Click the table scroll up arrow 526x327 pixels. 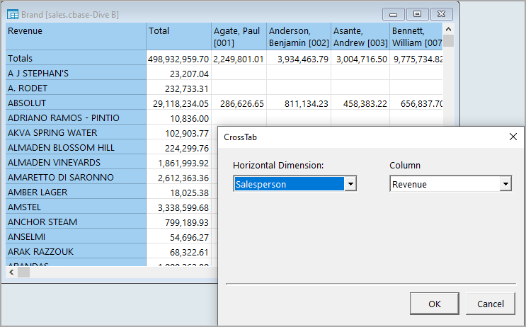[449, 29]
